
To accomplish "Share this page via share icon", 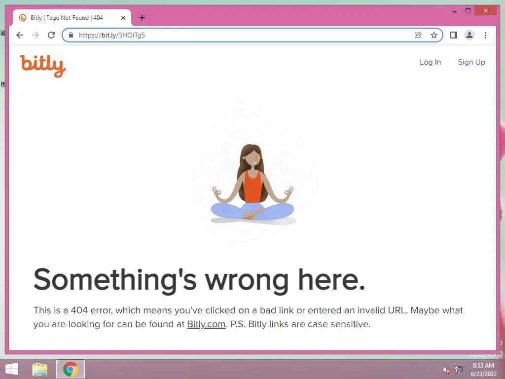I will [x=418, y=35].
